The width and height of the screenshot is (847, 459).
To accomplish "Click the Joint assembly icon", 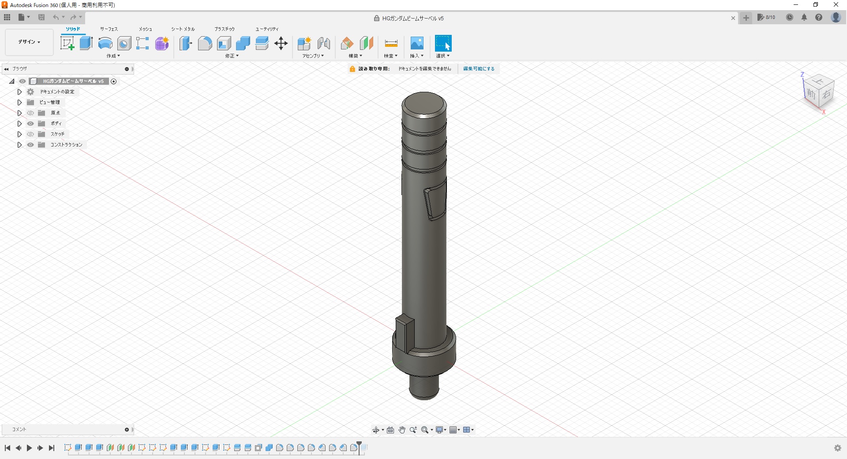I will coord(324,43).
